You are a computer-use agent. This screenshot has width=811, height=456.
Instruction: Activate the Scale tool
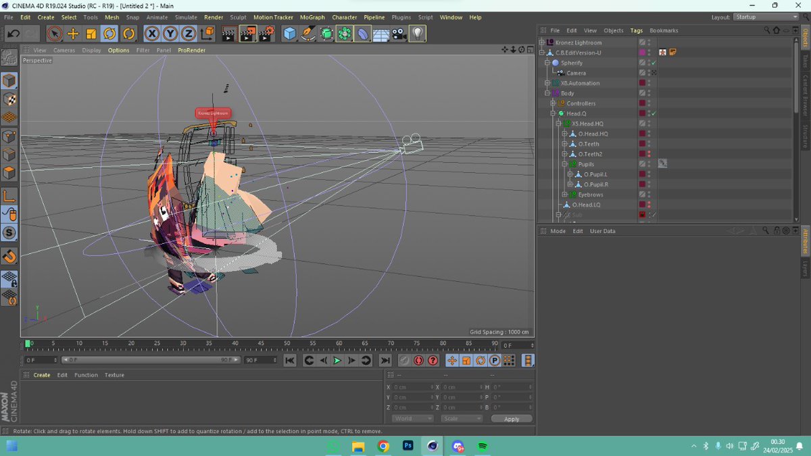point(91,33)
